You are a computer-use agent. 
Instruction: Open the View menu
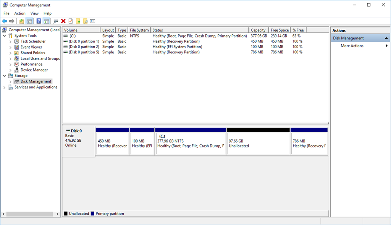tap(34, 13)
